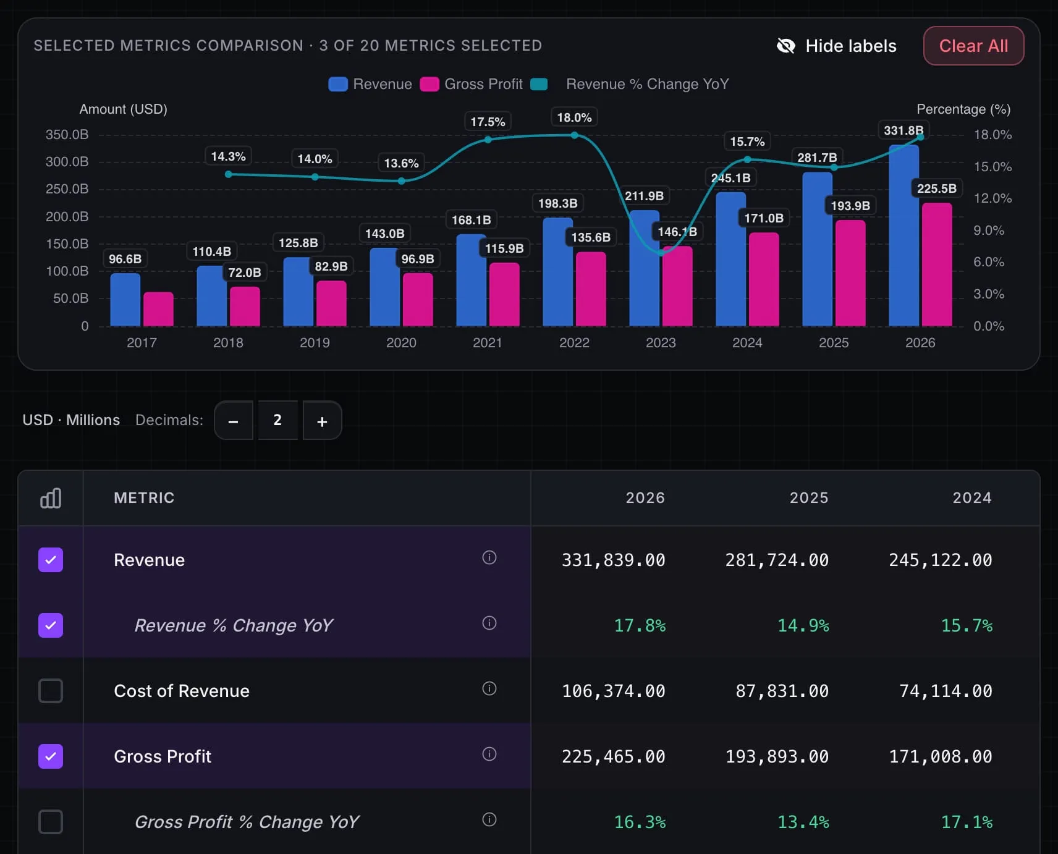Image resolution: width=1058 pixels, height=854 pixels.
Task: Click the 2026 Gross Profit bar in chart
Action: pyautogui.click(x=937, y=265)
